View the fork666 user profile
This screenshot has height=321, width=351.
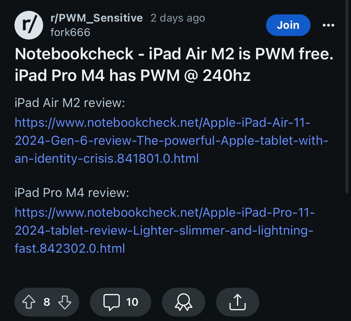pos(70,32)
